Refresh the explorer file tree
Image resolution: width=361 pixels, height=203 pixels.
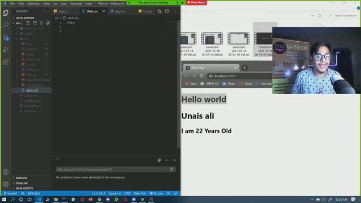click(x=41, y=23)
